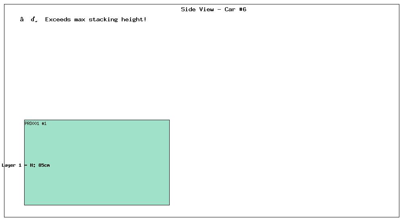Screen dimensions: 403x221
Task: Click the bottom edge of the green box
Action: [97, 205]
